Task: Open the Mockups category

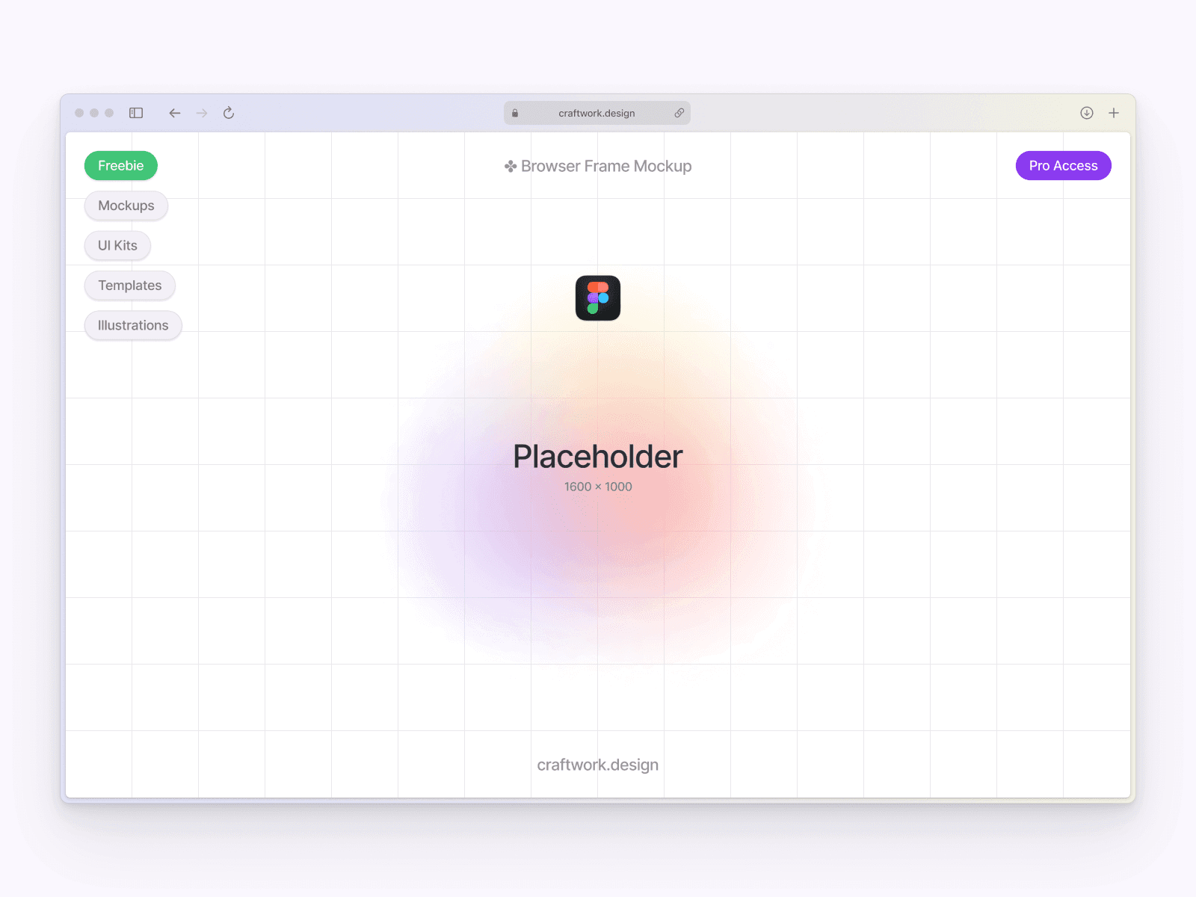Action: 126,206
